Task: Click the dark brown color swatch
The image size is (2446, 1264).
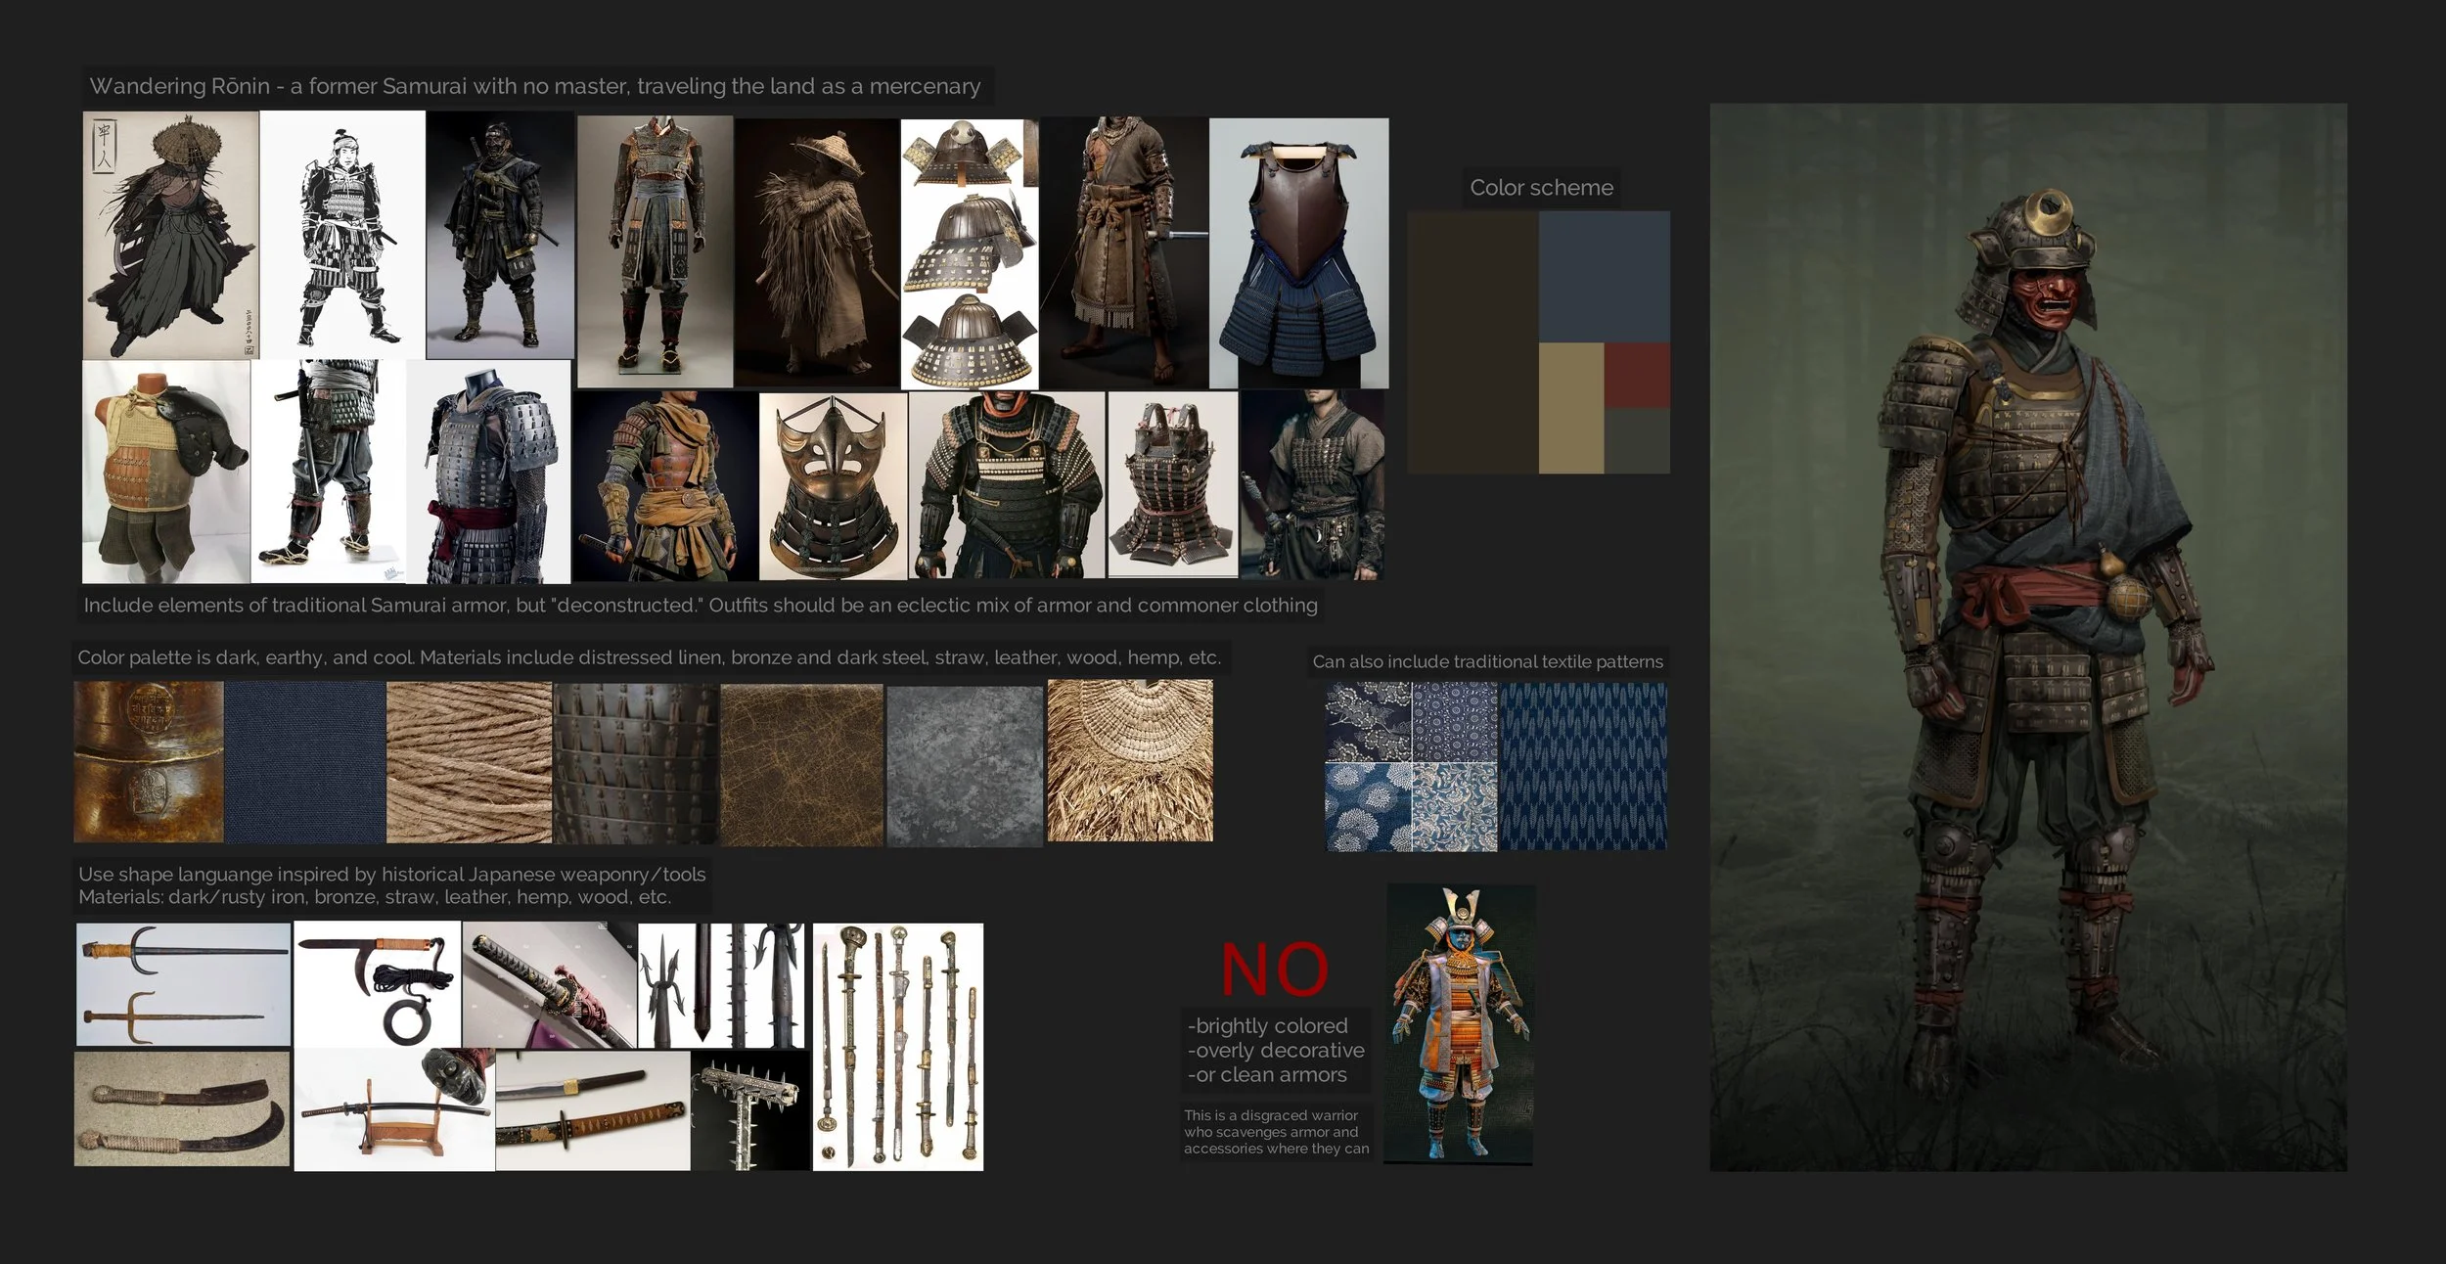Action: (1472, 342)
